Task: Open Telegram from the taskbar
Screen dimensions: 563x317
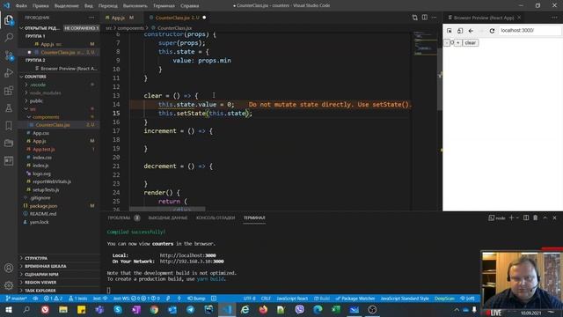Action: pos(190,309)
